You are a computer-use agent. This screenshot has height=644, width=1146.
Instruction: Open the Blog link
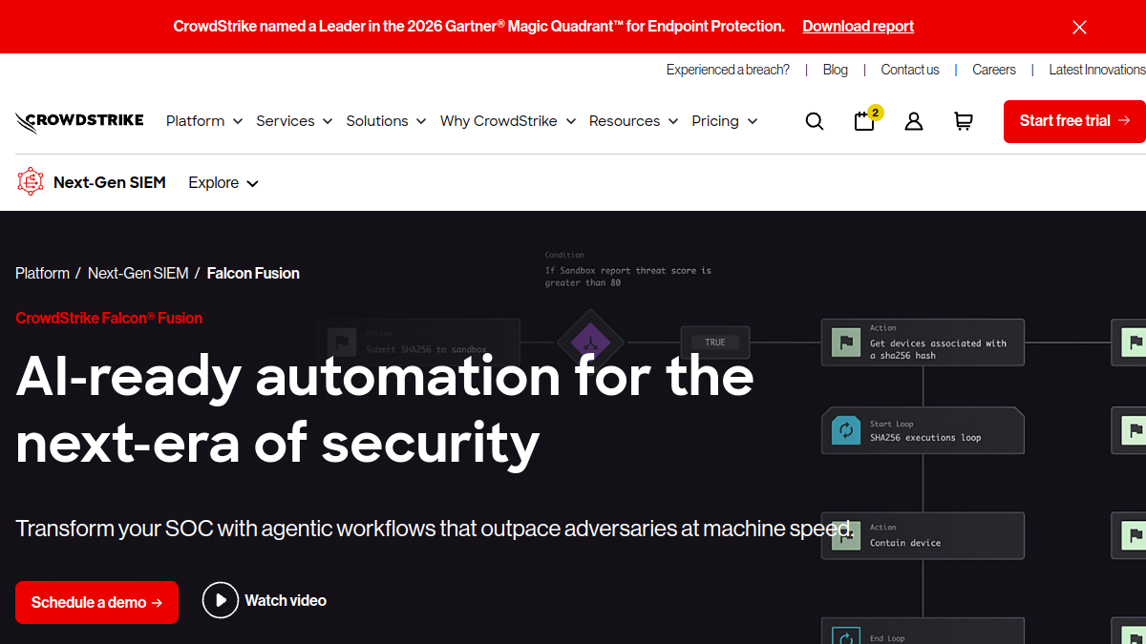[x=836, y=70]
